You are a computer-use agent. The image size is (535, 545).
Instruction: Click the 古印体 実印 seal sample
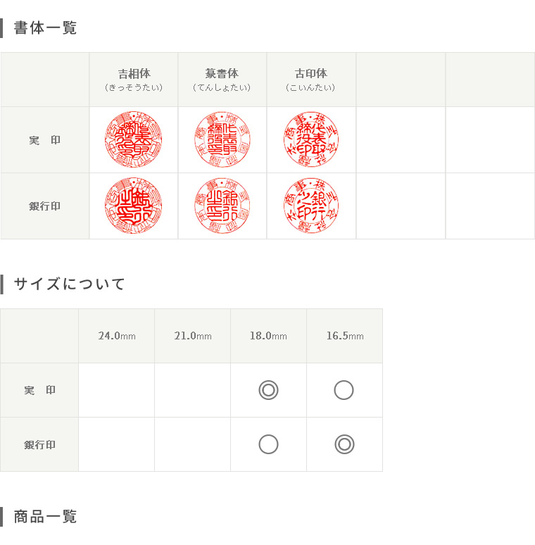(311, 139)
